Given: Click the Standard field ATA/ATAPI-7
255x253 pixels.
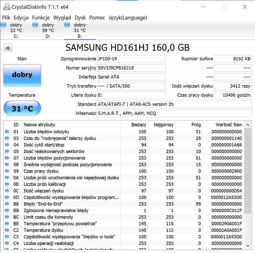Looking at the screenshot, I should click(x=174, y=104).
